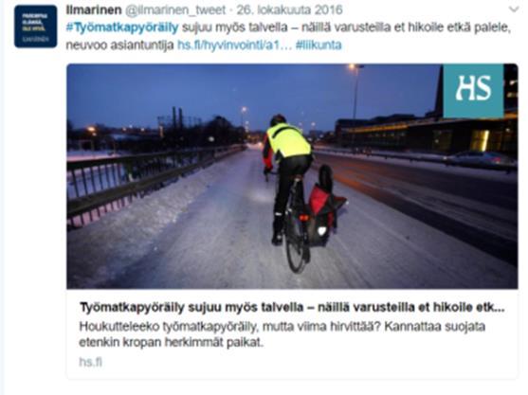Click the HS logo badge on photo
Viewport: 528px width, 395px height.
[x=473, y=91]
